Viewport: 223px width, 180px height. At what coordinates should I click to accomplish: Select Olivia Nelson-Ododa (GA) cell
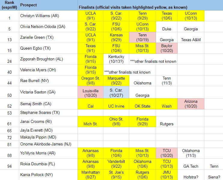[x=48, y=26]
